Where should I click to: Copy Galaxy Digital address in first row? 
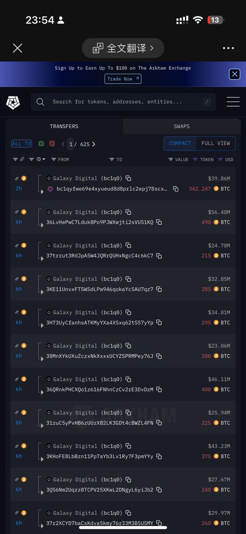[128, 178]
